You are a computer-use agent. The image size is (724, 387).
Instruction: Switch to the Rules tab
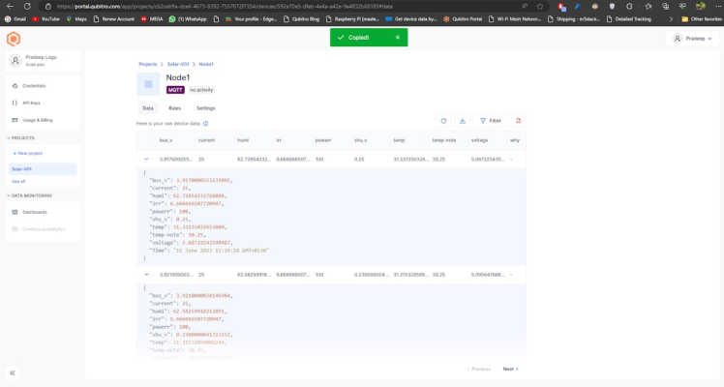(174, 108)
